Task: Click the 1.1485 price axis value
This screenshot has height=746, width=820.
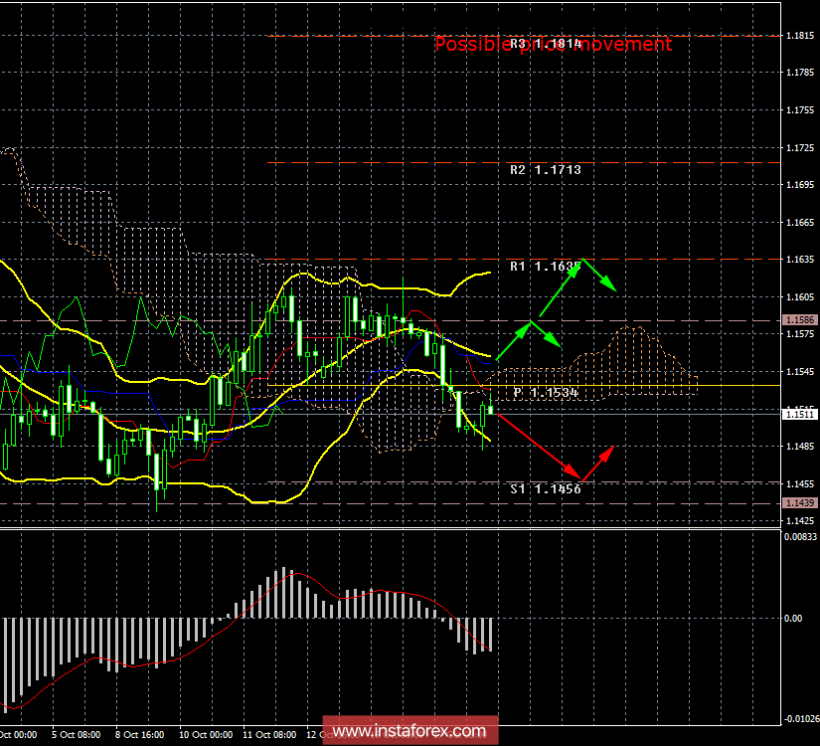Action: [800, 447]
